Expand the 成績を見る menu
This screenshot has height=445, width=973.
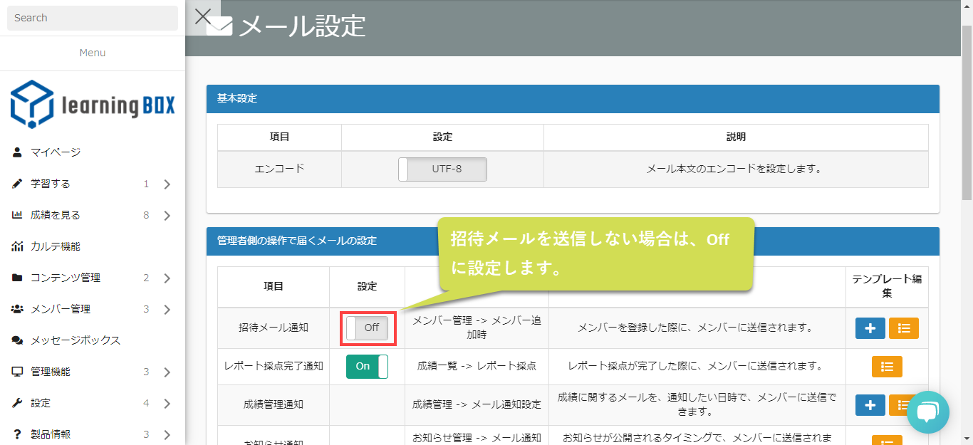coord(166,214)
